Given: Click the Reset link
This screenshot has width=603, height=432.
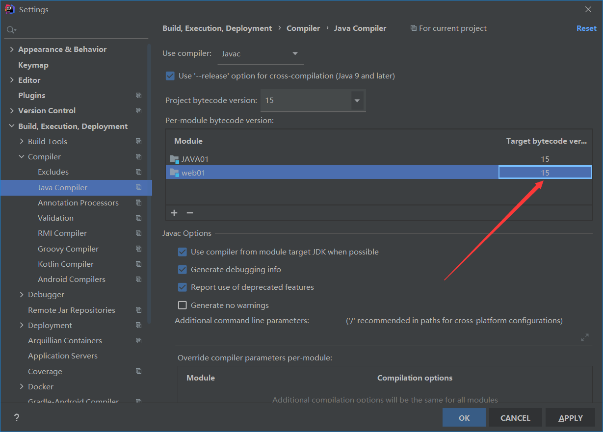Looking at the screenshot, I should (586, 28).
